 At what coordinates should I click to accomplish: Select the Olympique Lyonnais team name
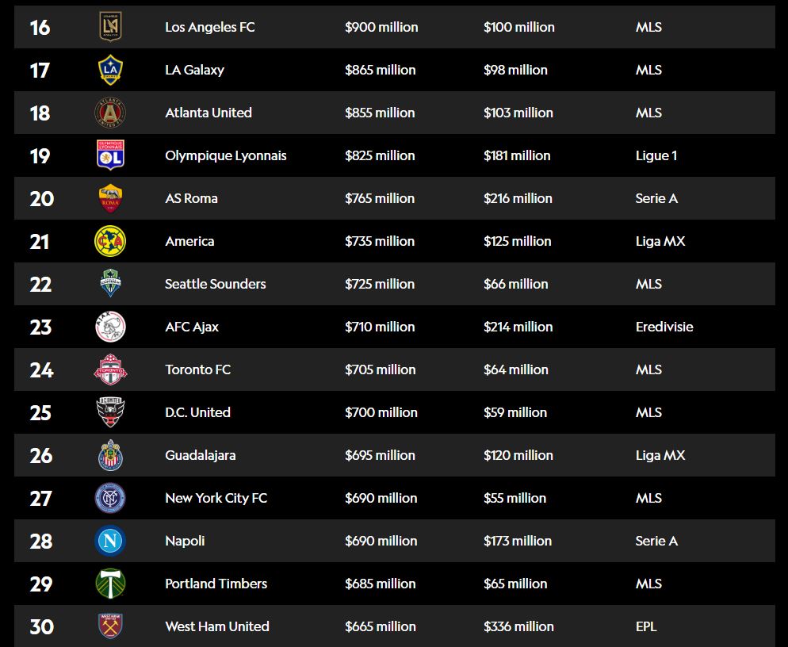point(226,155)
